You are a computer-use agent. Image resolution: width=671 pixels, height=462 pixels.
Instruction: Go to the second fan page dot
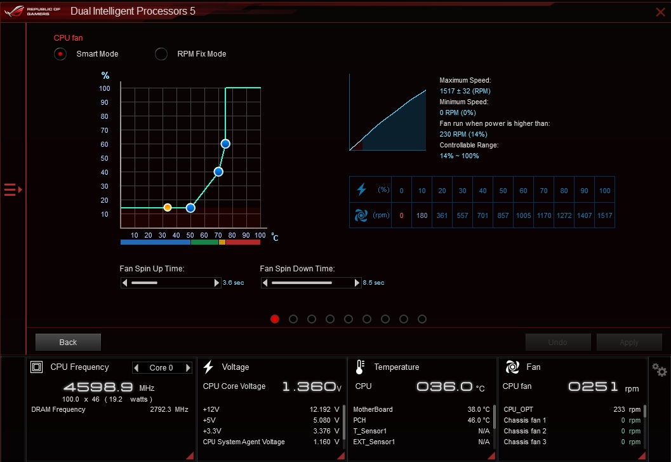pyautogui.click(x=293, y=319)
